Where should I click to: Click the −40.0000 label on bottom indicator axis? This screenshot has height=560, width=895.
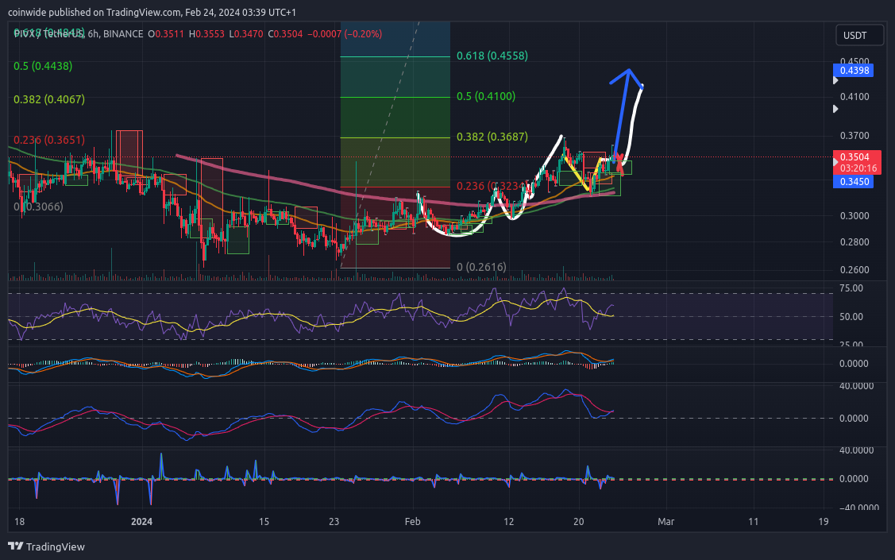pyautogui.click(x=858, y=508)
